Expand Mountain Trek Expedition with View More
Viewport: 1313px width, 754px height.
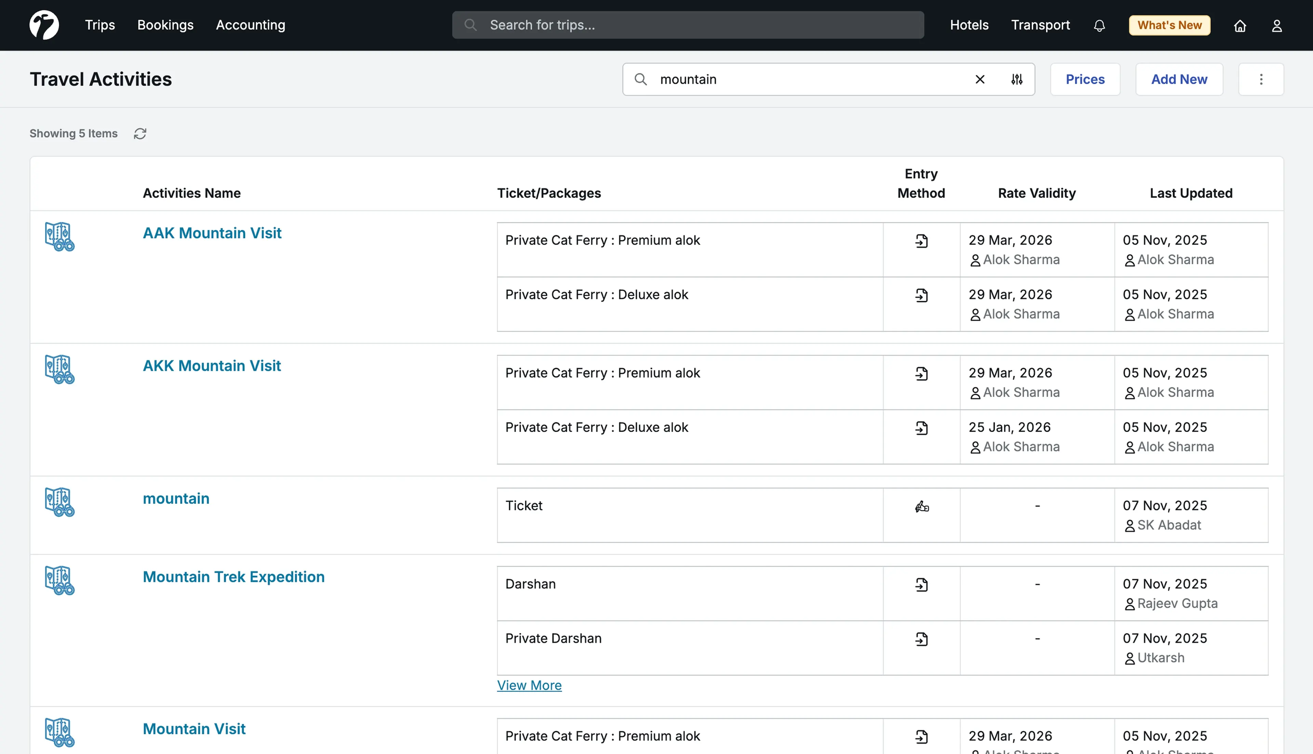pos(529,685)
